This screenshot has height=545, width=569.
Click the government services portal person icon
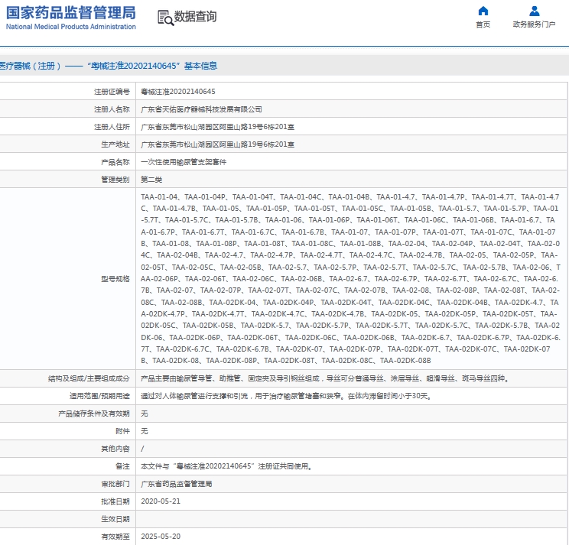click(534, 11)
